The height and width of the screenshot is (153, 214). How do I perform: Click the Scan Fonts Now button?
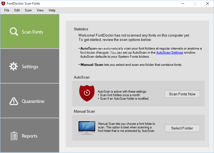coord(182,94)
